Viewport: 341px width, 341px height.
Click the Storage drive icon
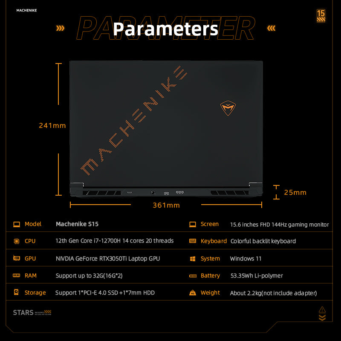(17, 293)
